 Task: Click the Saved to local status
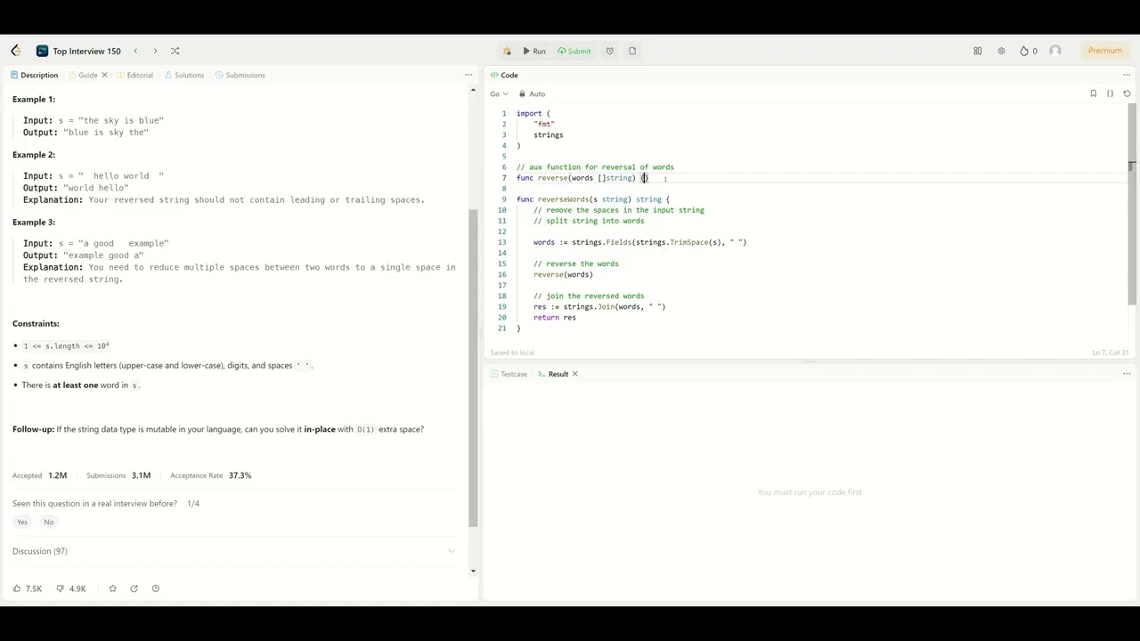click(x=512, y=353)
